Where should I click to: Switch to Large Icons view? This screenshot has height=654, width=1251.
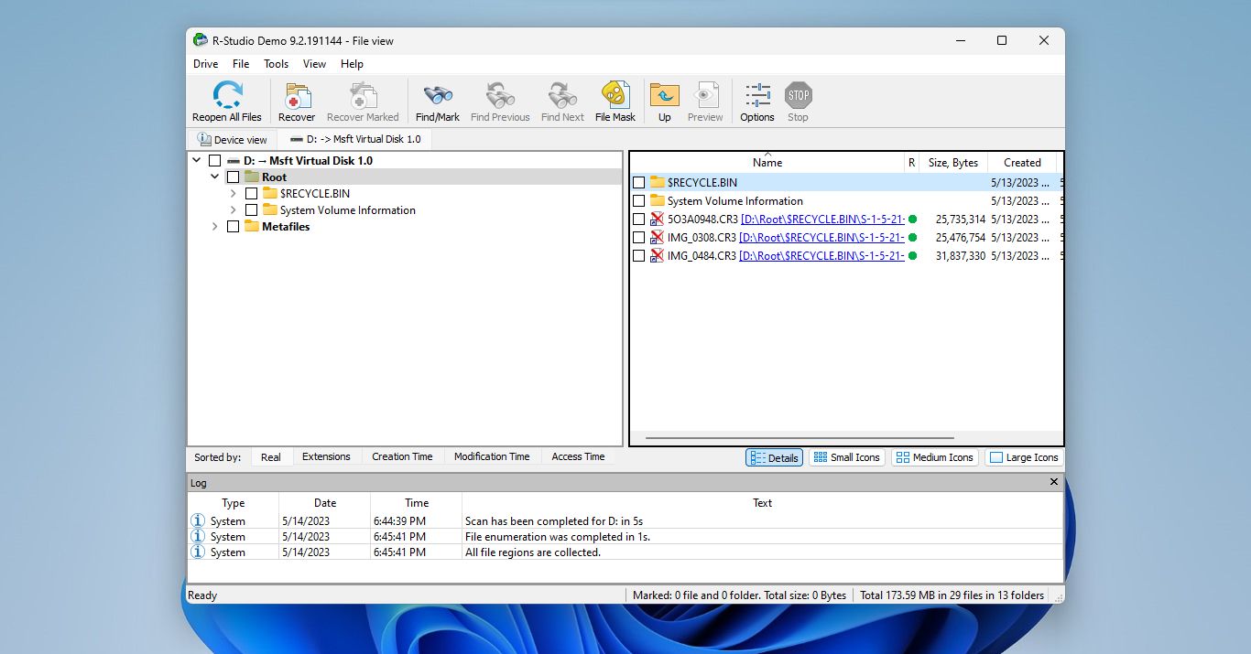pyautogui.click(x=1024, y=457)
